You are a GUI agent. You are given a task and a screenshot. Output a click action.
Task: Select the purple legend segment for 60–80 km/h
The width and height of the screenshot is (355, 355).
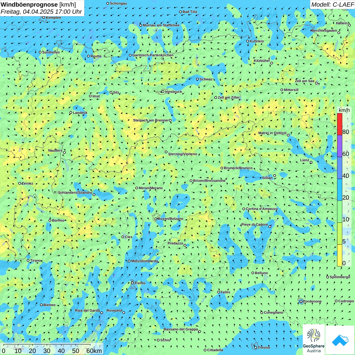coord(340,146)
